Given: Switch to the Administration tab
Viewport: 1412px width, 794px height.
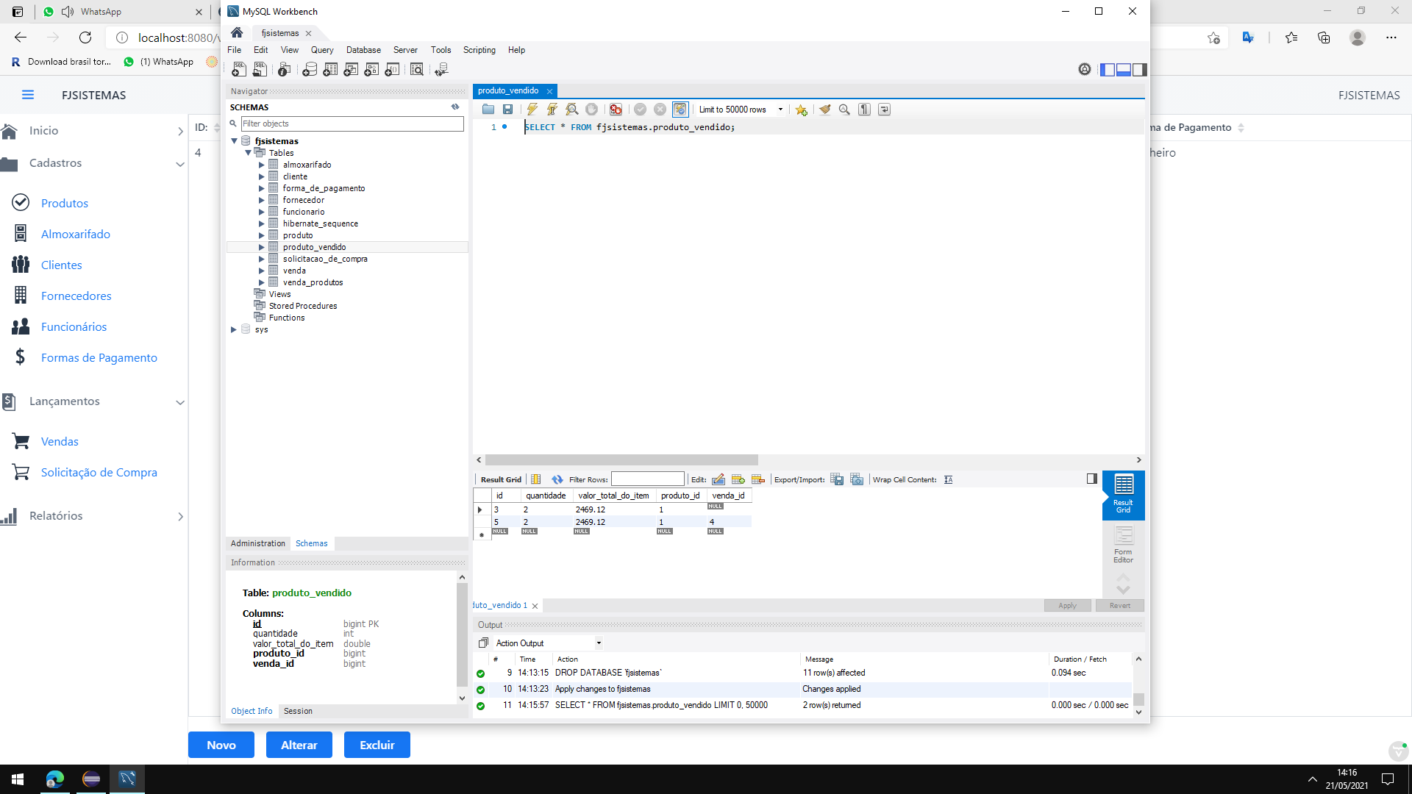Looking at the screenshot, I should [257, 543].
